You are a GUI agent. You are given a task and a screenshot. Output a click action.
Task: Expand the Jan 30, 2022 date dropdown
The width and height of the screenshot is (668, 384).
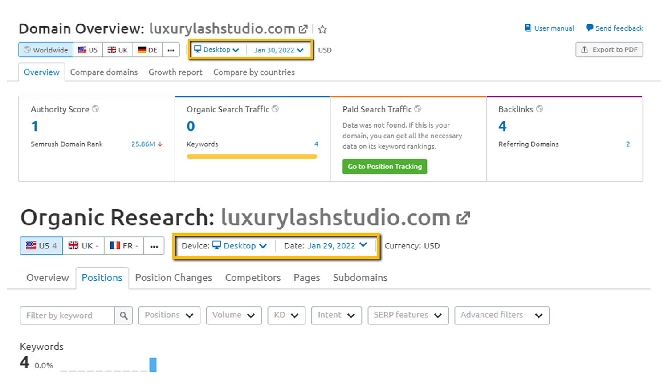point(278,50)
